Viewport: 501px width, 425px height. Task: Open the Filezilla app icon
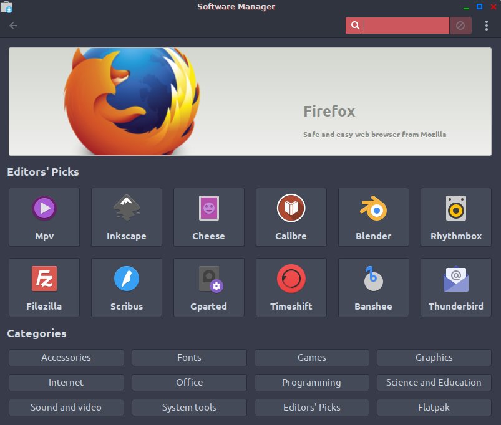tap(44, 279)
